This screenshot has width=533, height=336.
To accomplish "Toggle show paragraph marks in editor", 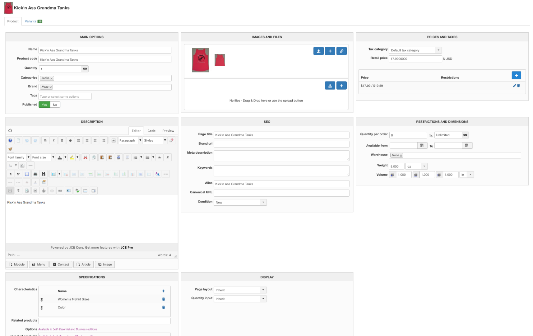I will 19,191.
